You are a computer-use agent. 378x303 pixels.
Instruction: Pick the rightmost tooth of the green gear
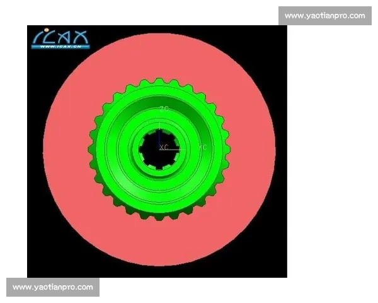[227, 150]
